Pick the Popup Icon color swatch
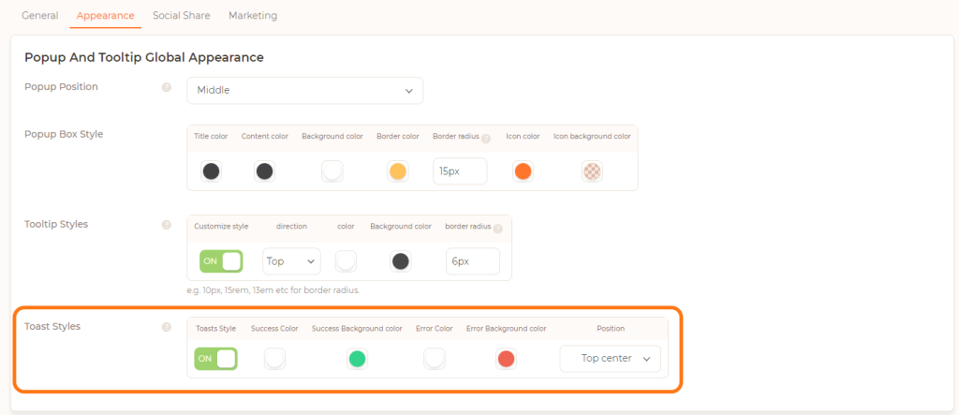 (x=523, y=171)
